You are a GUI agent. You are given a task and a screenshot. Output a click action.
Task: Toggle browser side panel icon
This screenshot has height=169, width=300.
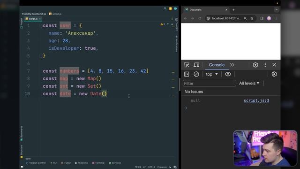click(x=262, y=18)
